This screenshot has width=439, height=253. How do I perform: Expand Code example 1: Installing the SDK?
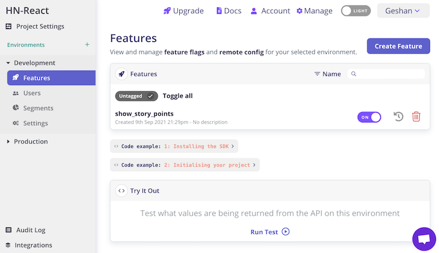[174, 146]
